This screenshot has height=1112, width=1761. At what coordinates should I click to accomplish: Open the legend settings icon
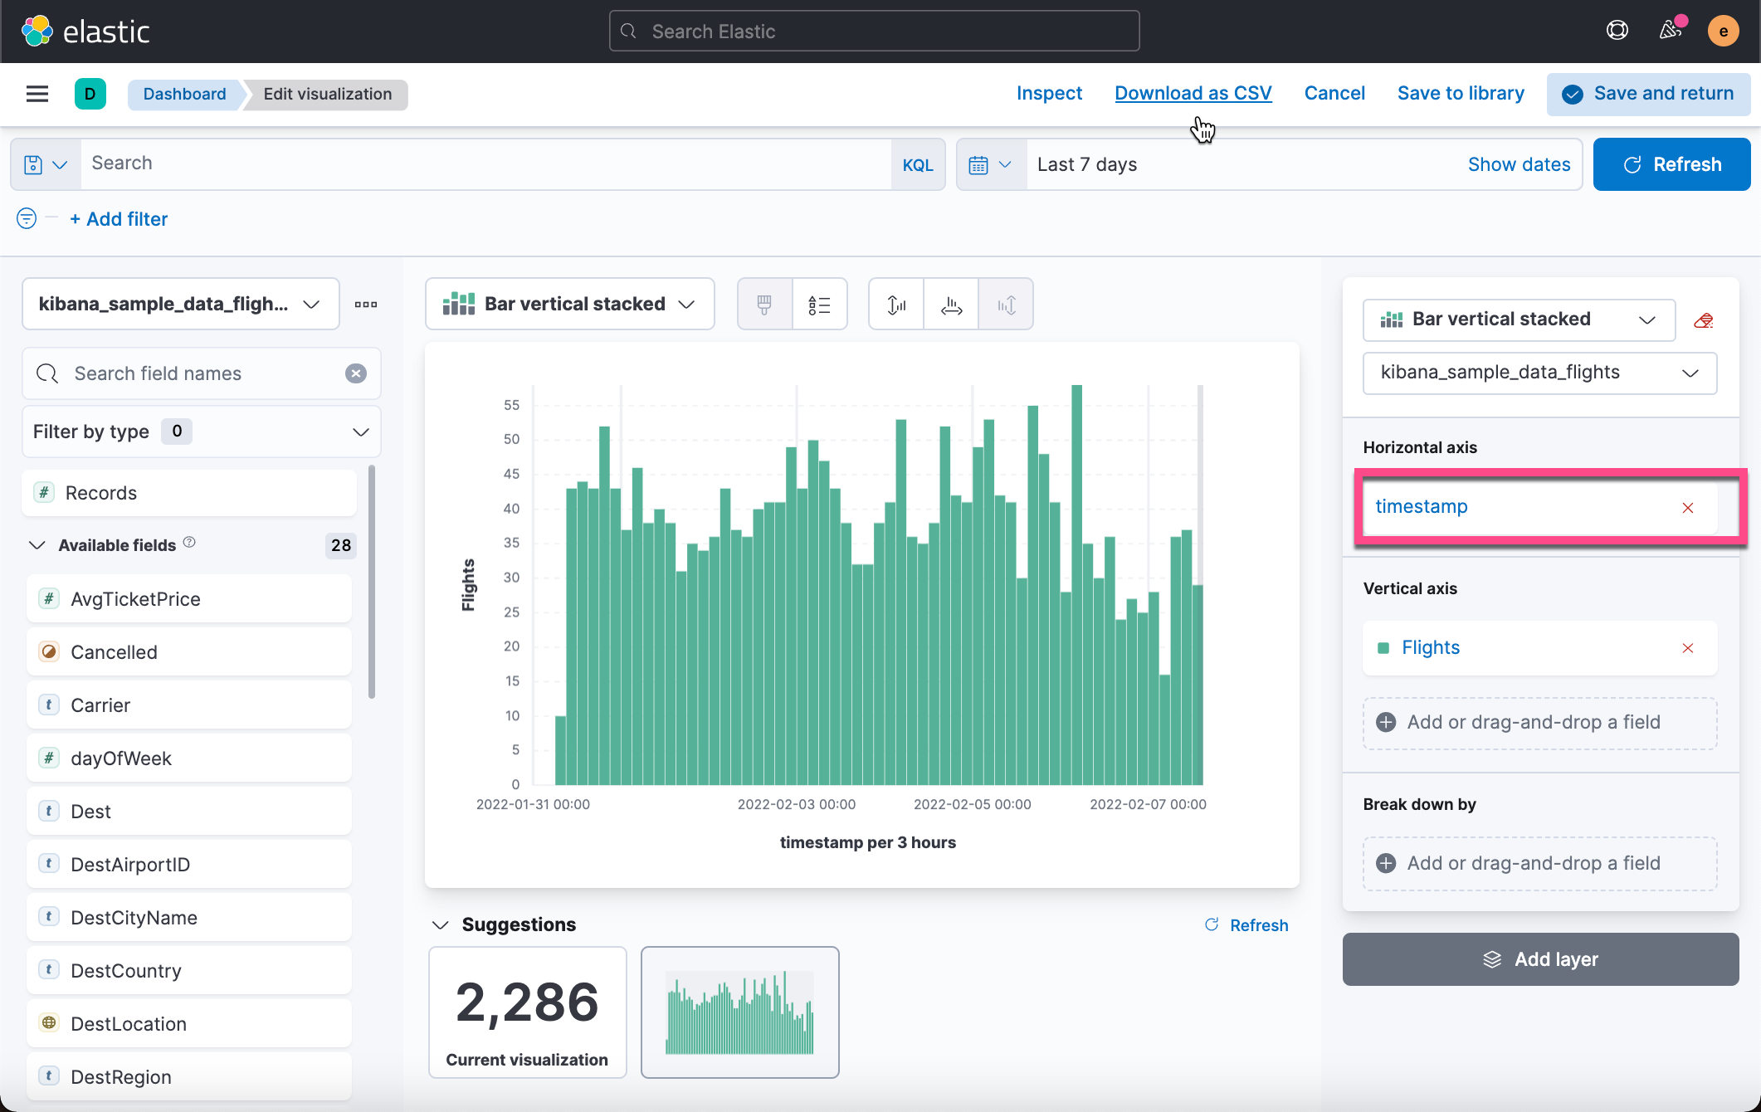click(x=819, y=305)
